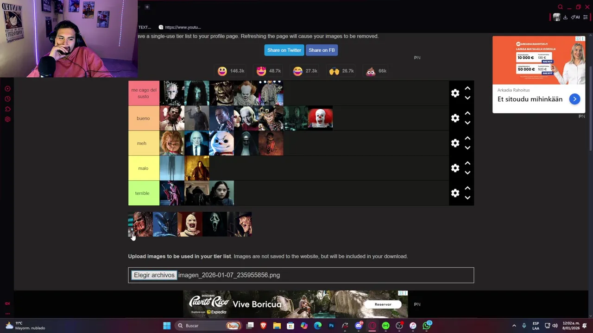The width and height of the screenshot is (593, 333).
Task: Move 'meh' row down
Action: [x=467, y=148]
